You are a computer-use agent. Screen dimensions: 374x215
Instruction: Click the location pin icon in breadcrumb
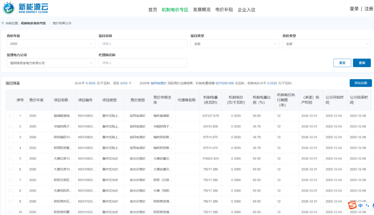[x=3, y=23]
